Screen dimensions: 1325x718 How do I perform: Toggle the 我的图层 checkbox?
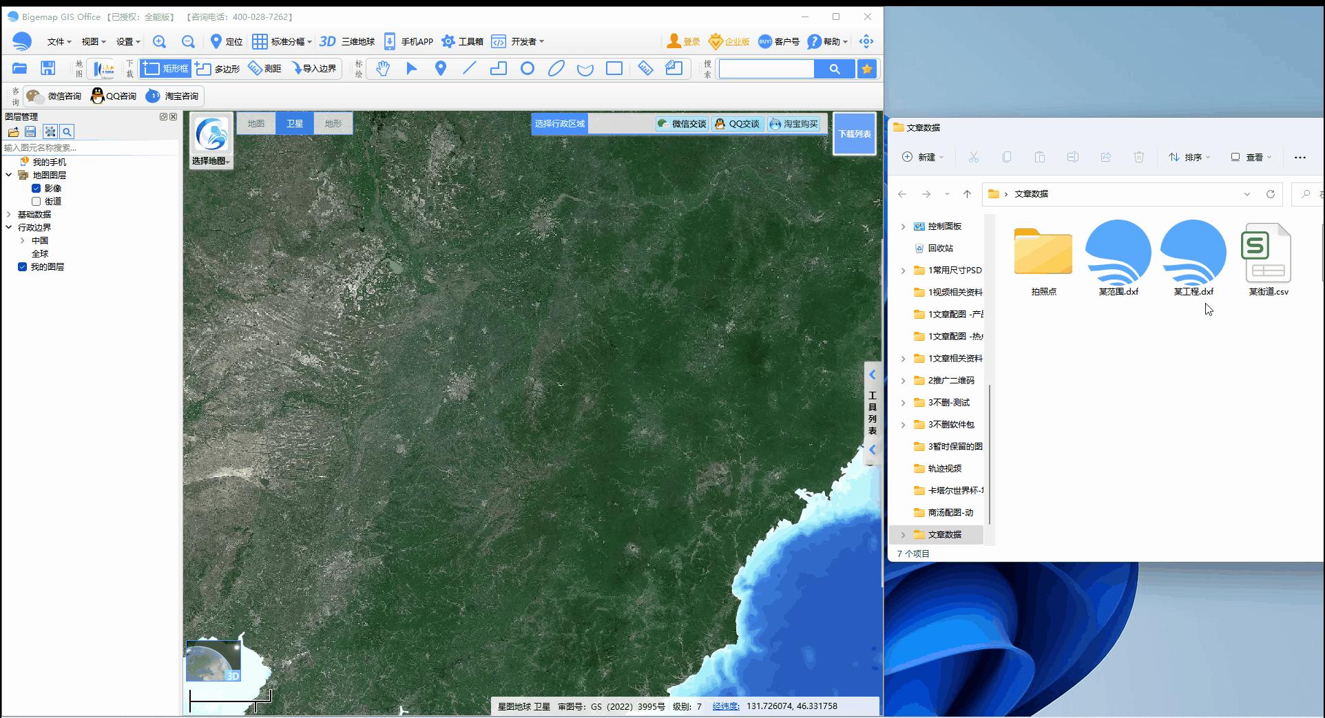tap(22, 266)
